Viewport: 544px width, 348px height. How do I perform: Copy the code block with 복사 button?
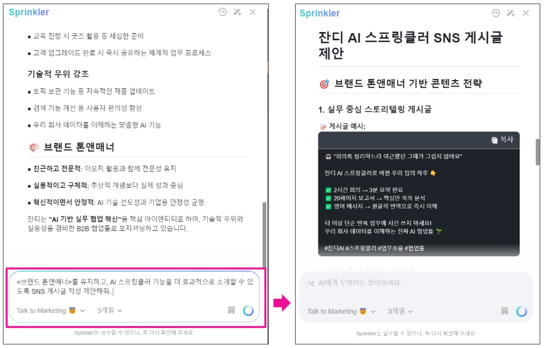pos(503,140)
